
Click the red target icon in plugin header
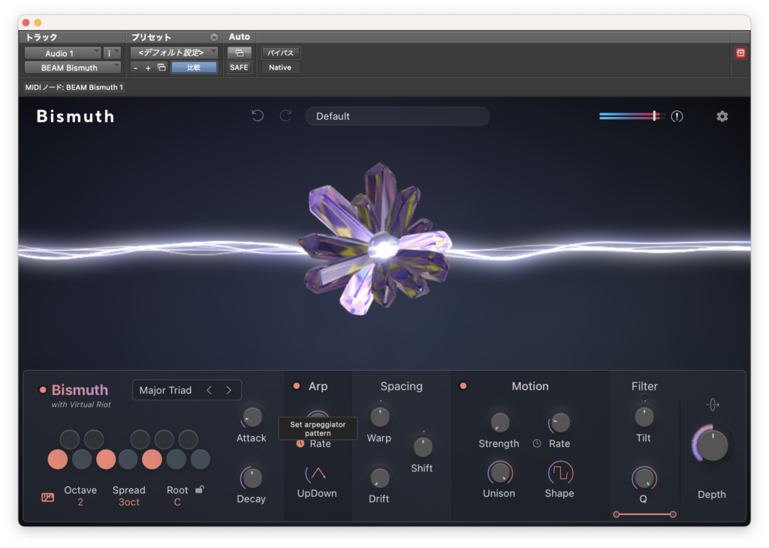pos(740,53)
